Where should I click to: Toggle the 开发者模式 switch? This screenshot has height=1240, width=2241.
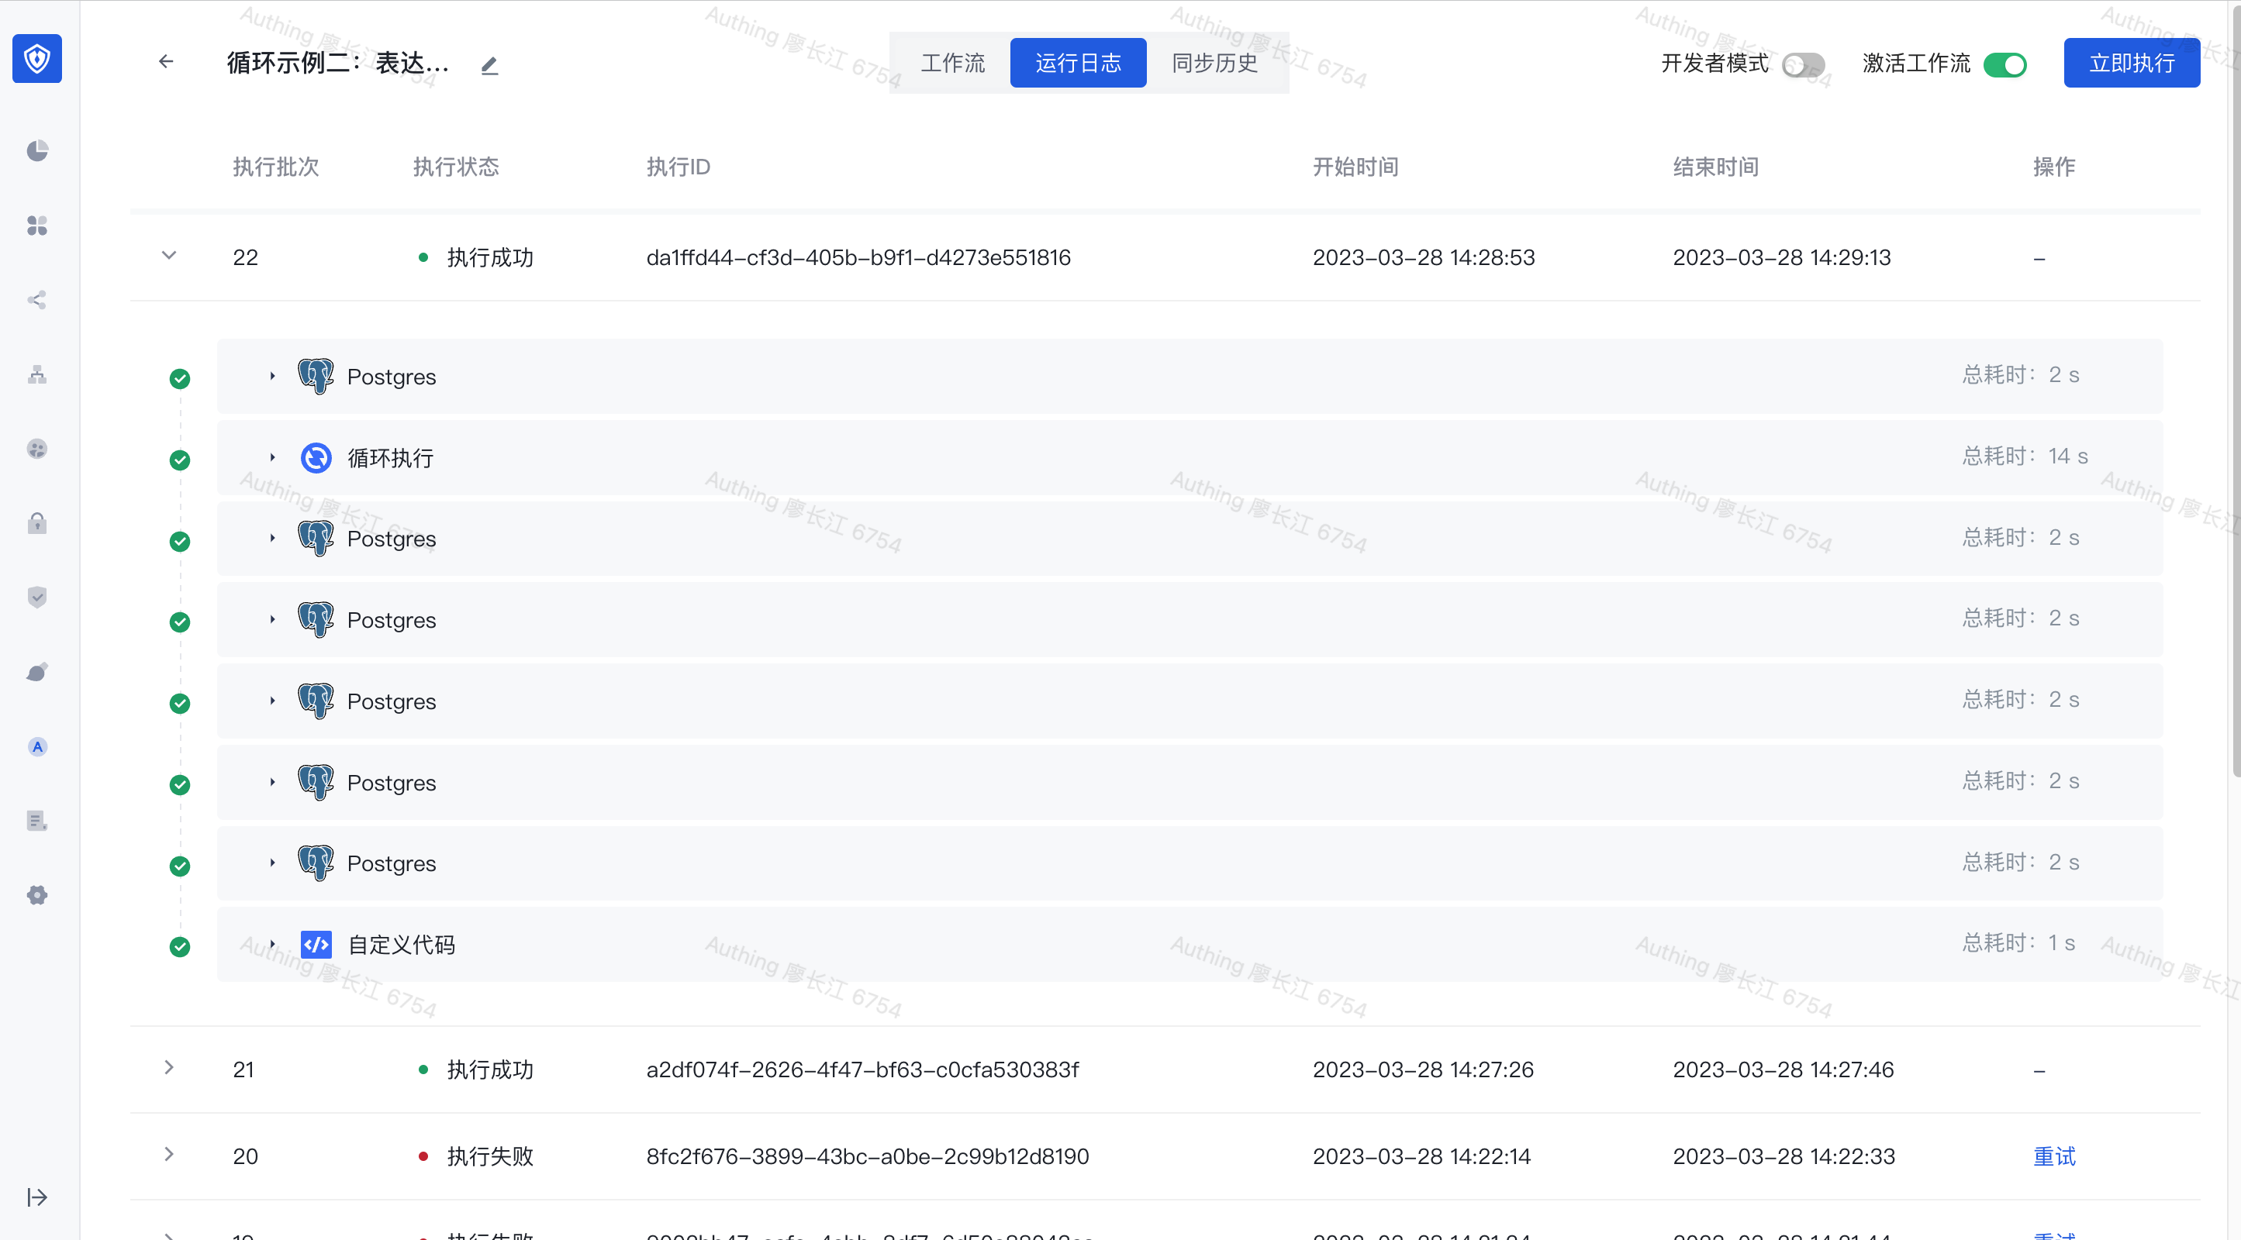coord(1803,64)
